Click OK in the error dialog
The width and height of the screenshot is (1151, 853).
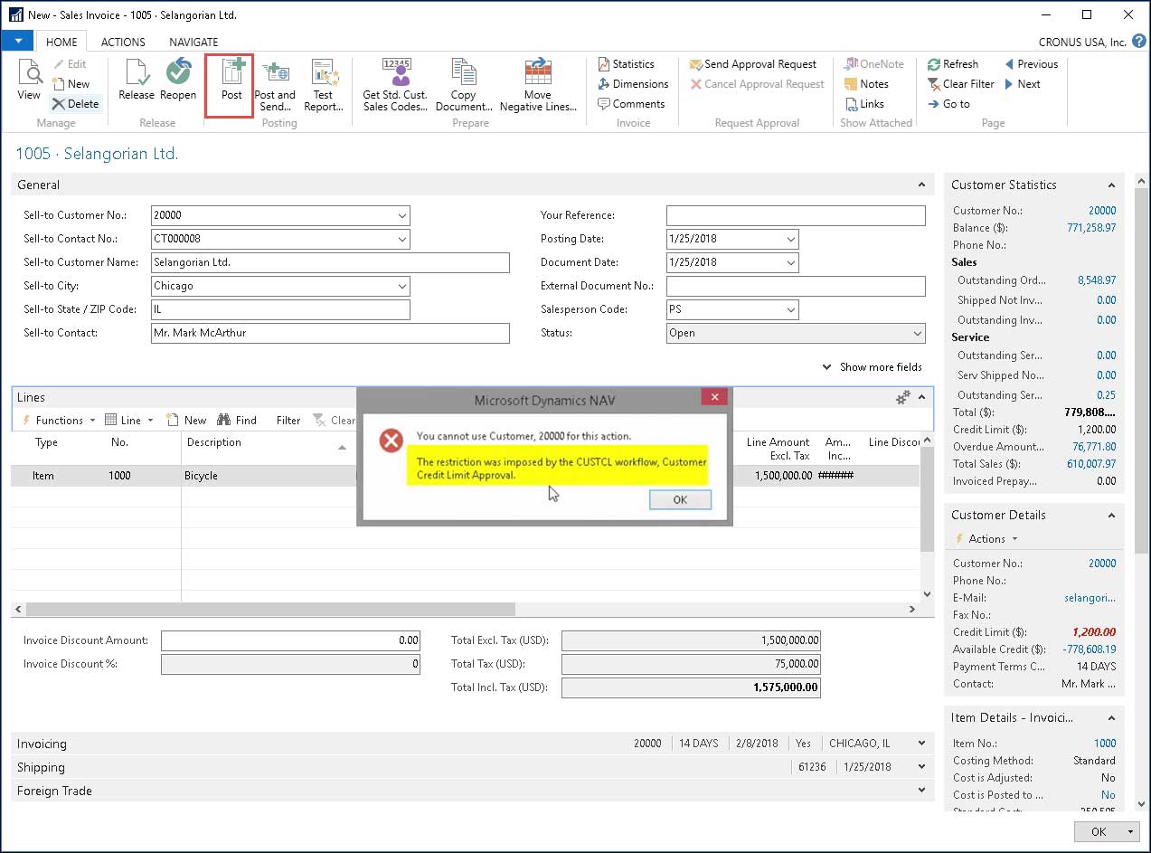(x=680, y=500)
